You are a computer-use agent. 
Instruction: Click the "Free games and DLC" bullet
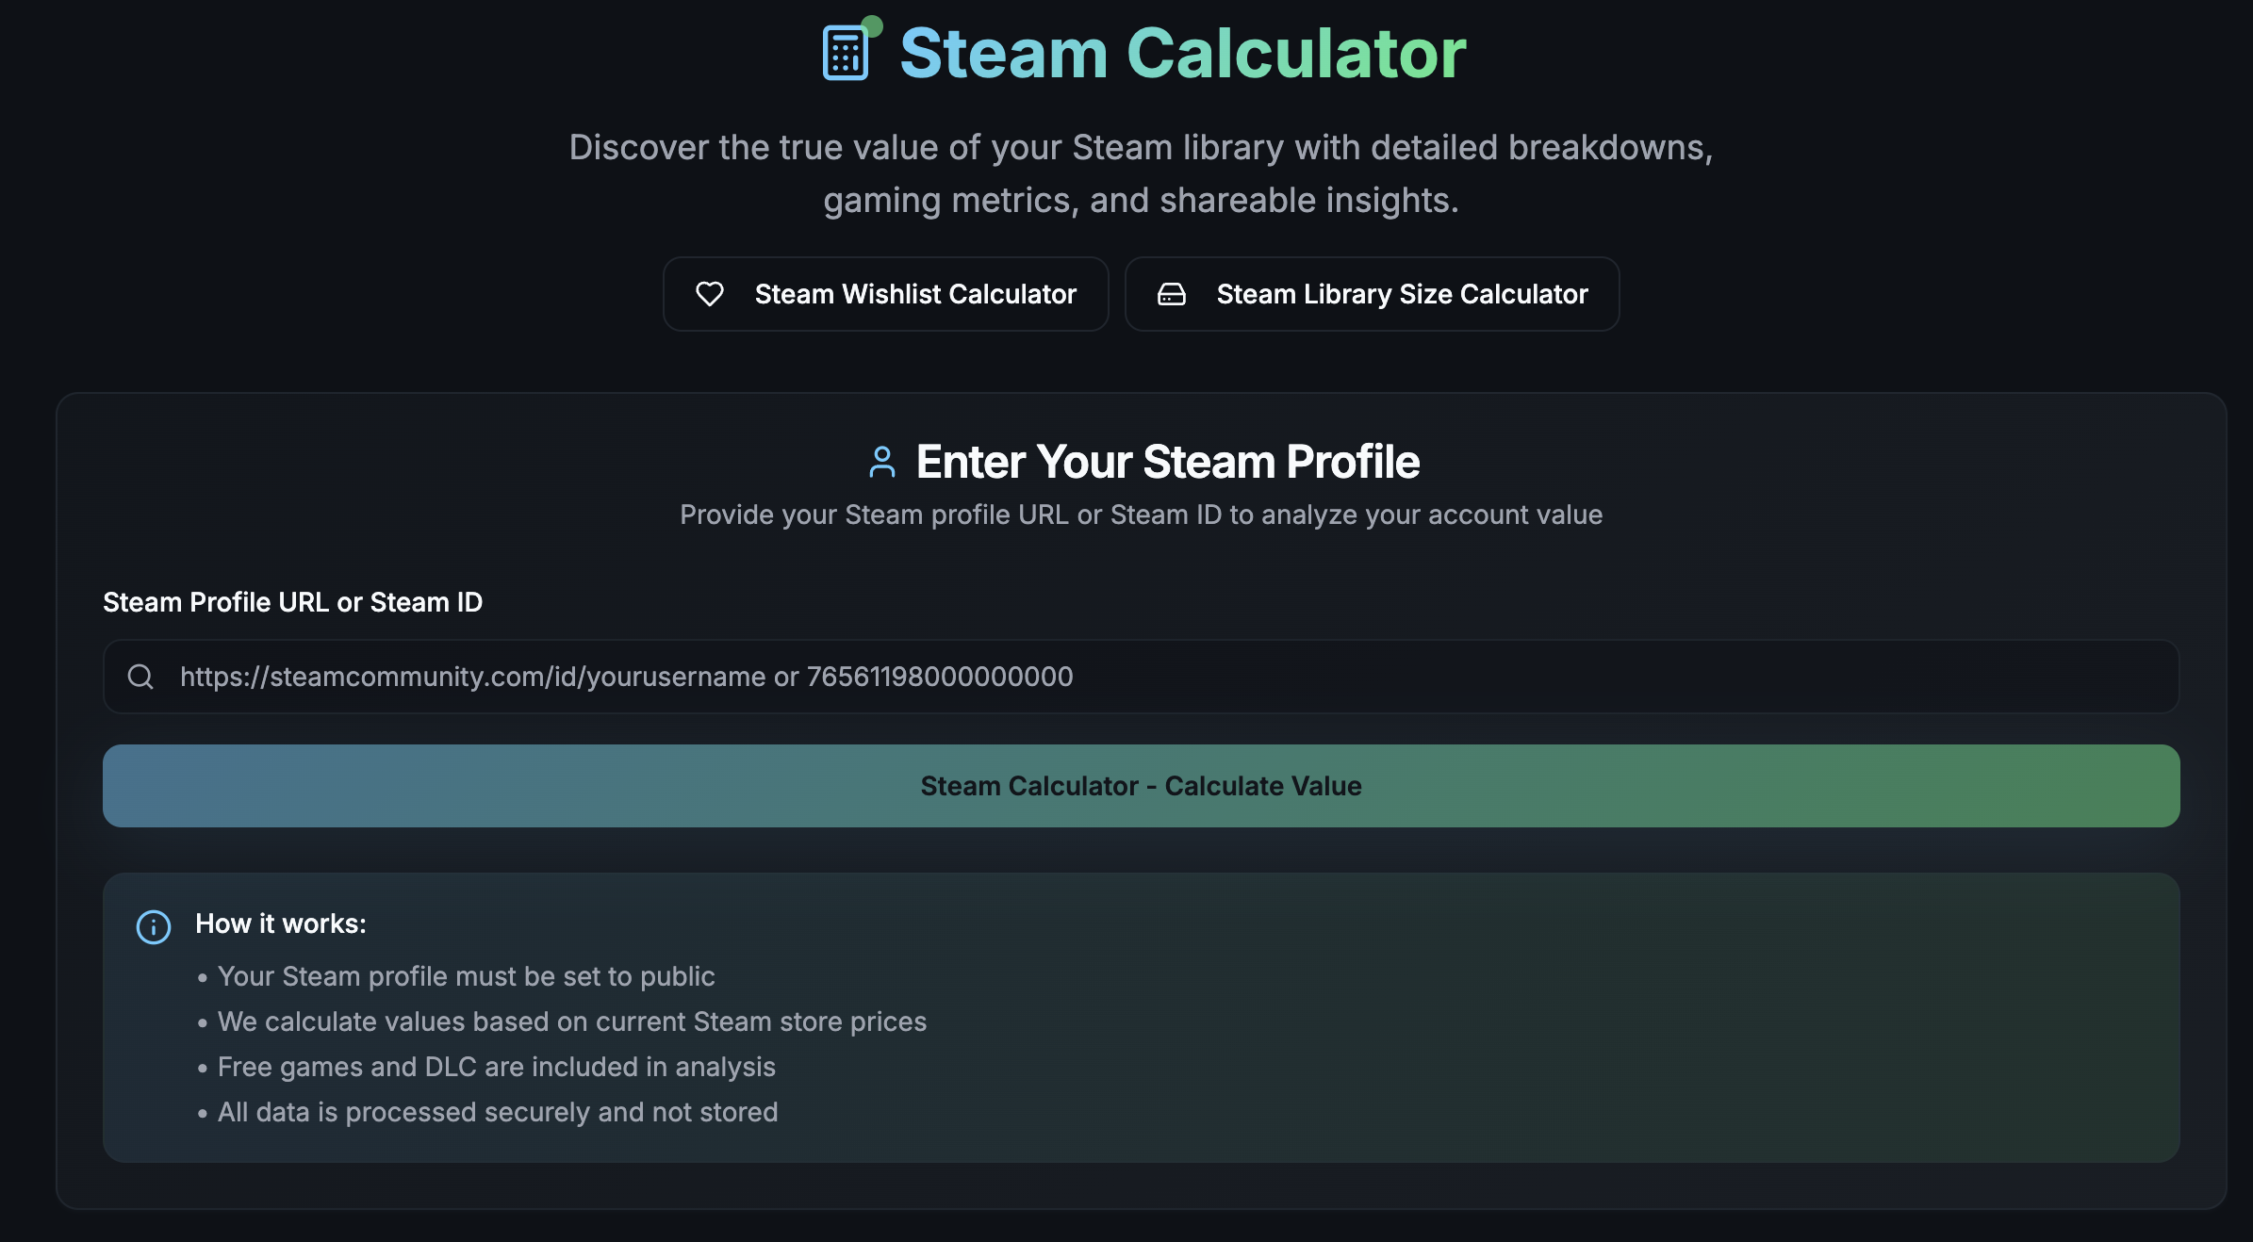[496, 1067]
